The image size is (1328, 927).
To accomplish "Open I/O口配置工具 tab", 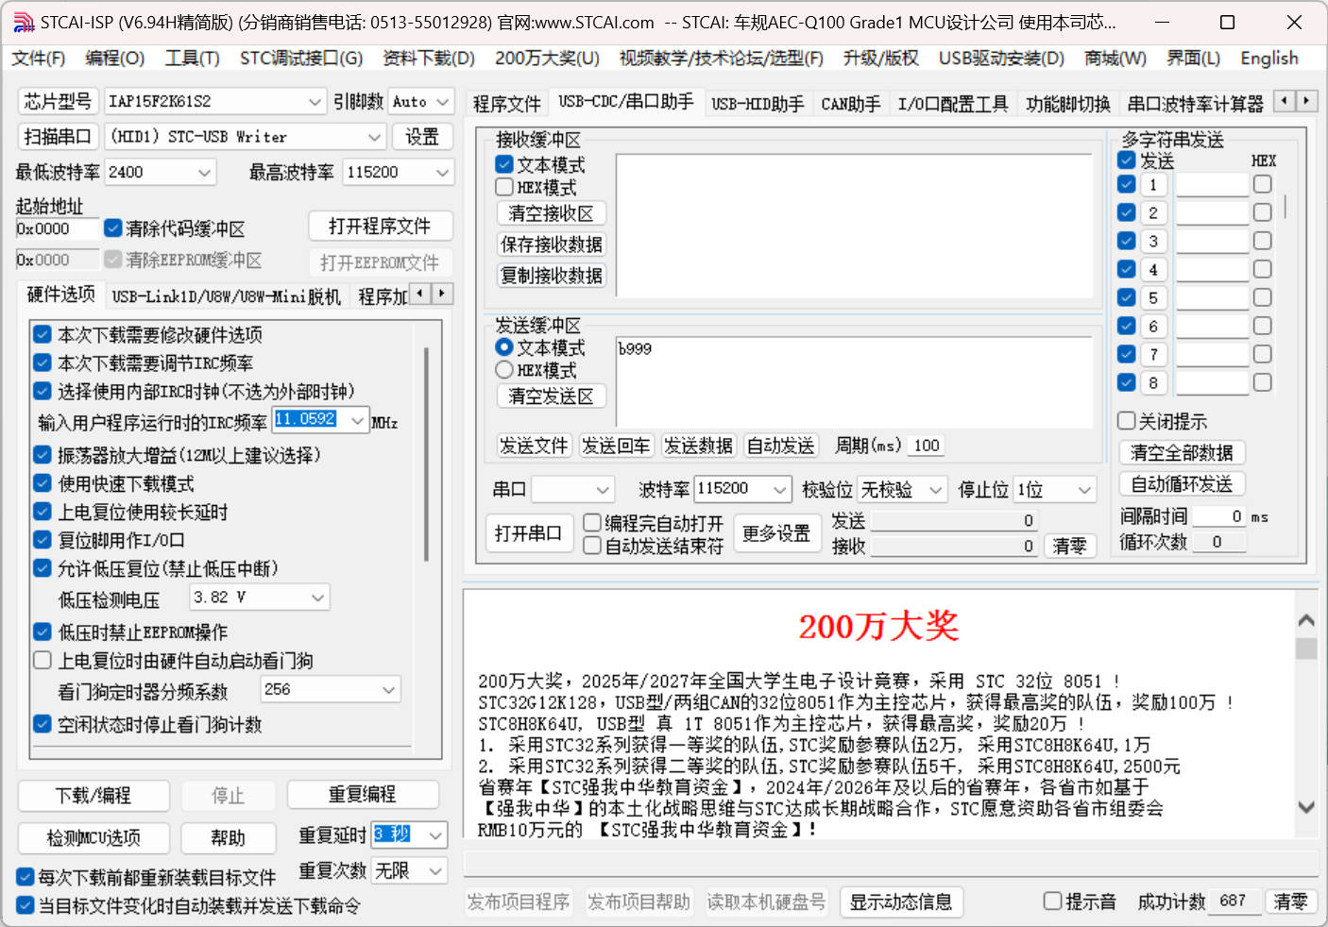I will (x=953, y=104).
